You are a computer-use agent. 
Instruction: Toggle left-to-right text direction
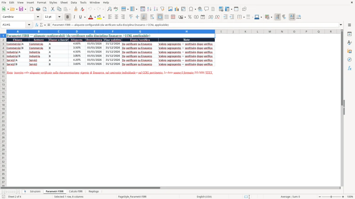pyautogui.click(x=277, y=17)
